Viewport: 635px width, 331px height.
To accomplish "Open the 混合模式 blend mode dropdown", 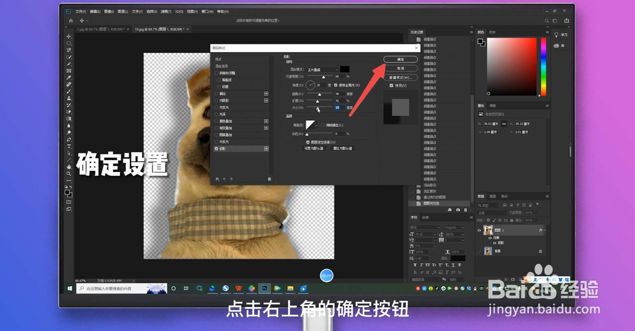I will [x=323, y=70].
